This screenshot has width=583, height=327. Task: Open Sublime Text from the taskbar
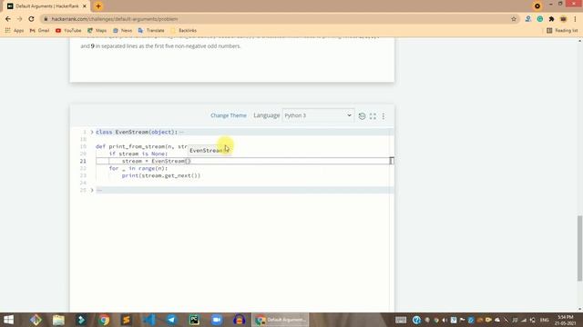pos(127,320)
